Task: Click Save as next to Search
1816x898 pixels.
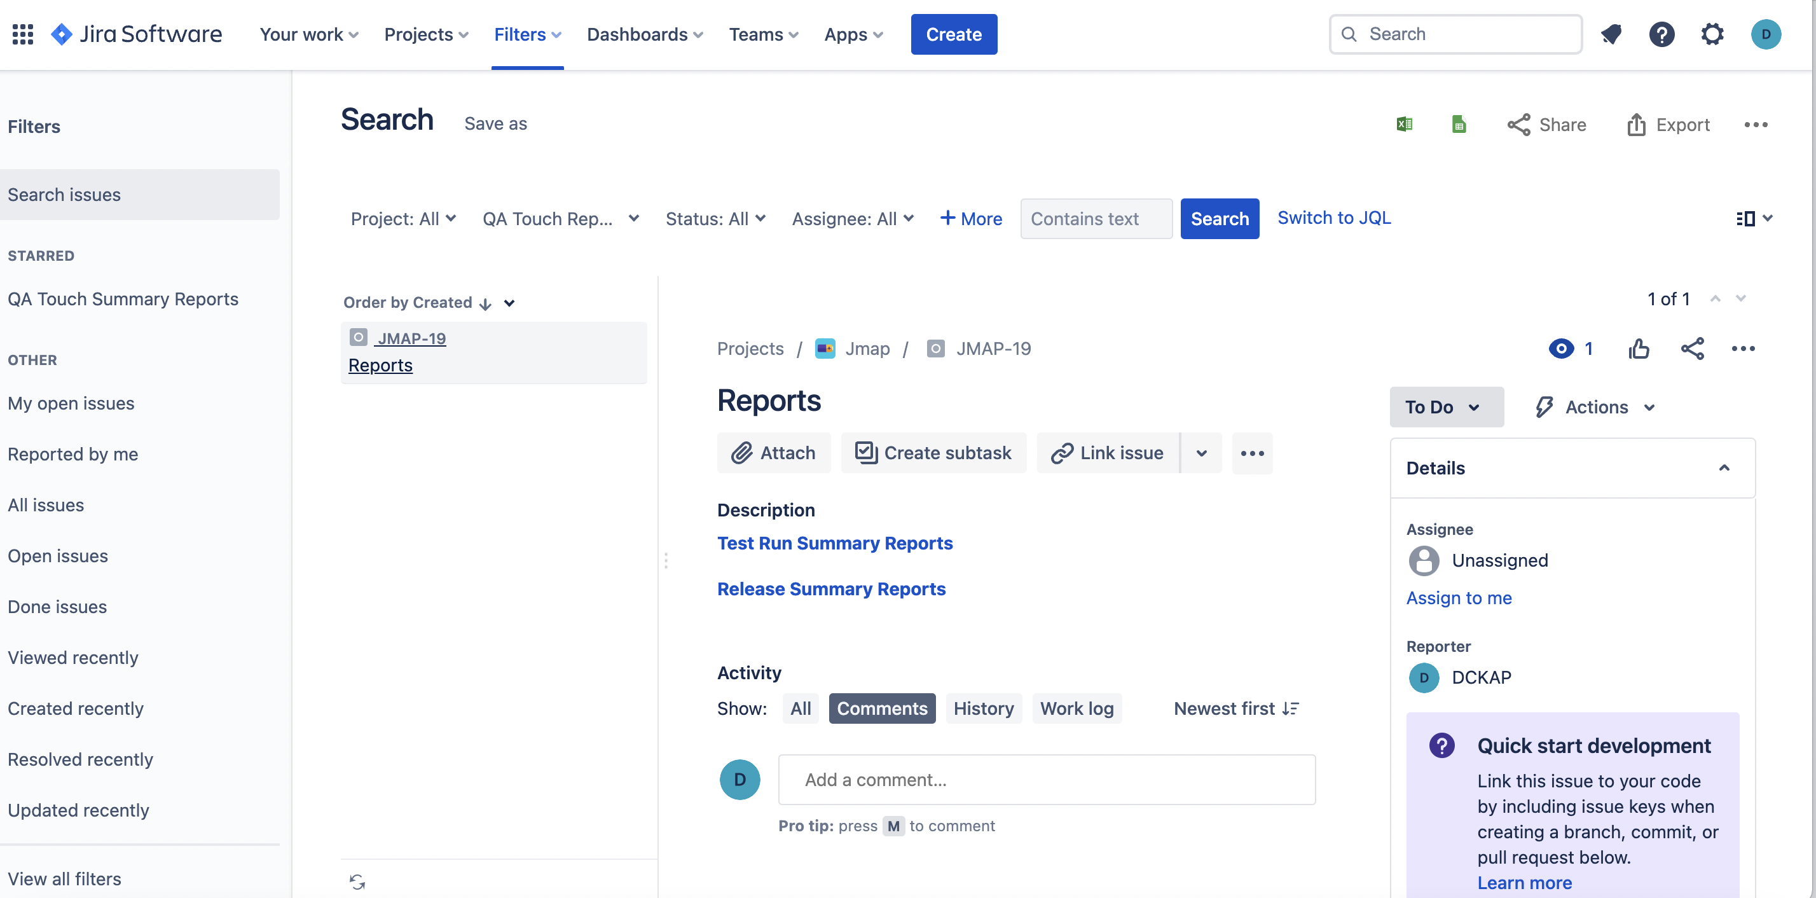Action: click(495, 123)
